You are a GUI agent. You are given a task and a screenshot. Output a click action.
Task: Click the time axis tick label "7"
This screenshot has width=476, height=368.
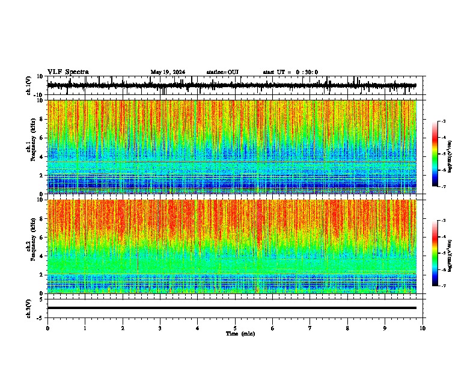(310, 328)
